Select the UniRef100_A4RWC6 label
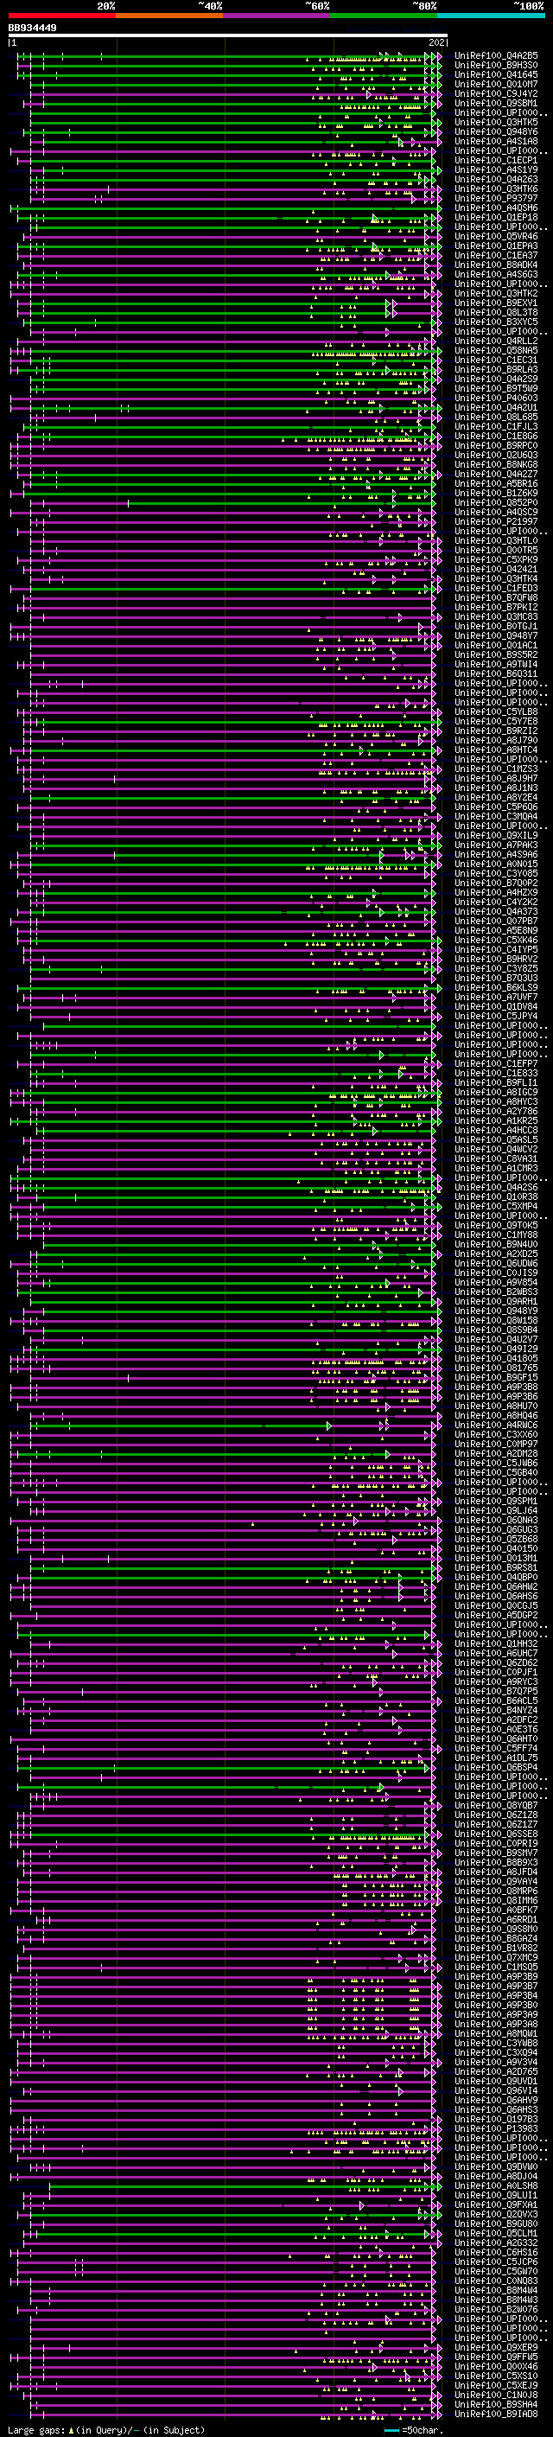The height and width of the screenshot is (2437, 553). point(496,1425)
